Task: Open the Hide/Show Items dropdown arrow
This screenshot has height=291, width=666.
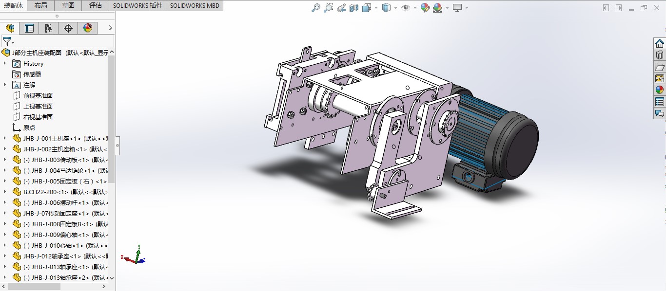Action: pos(415,8)
